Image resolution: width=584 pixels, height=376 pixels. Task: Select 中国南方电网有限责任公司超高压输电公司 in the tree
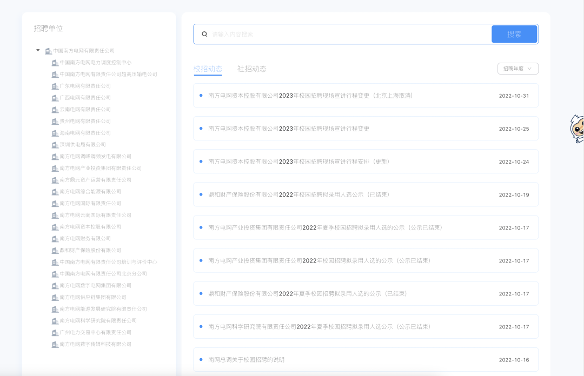click(x=108, y=75)
